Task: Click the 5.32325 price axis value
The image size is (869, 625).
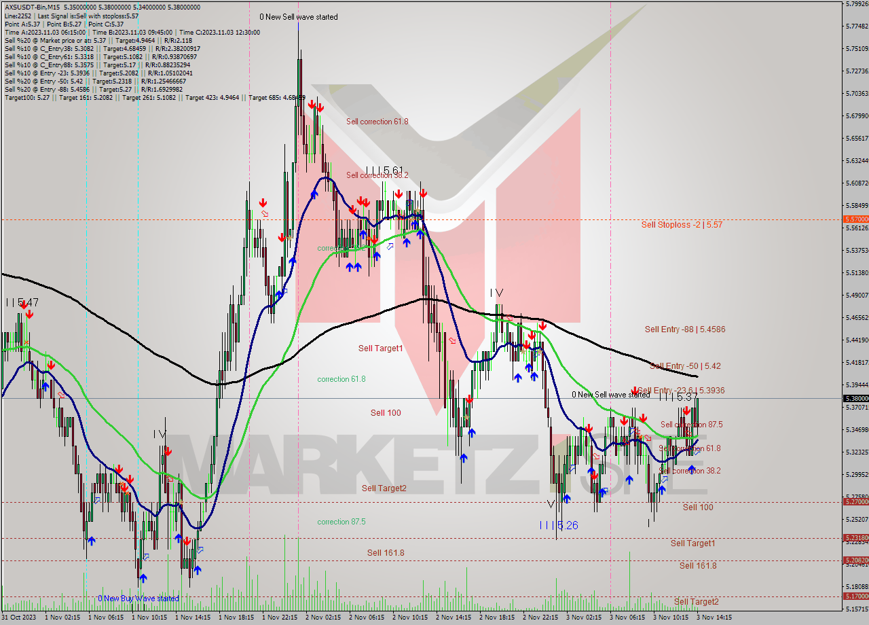Action: click(856, 452)
